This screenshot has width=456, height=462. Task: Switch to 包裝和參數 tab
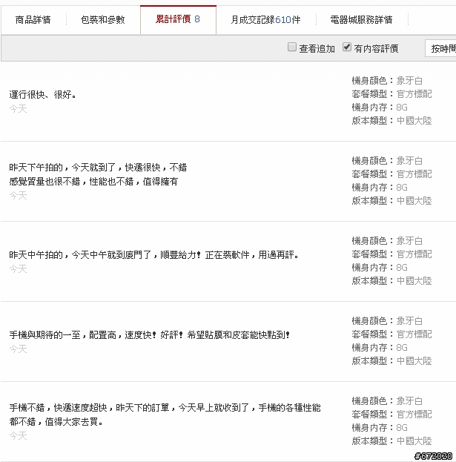click(102, 20)
